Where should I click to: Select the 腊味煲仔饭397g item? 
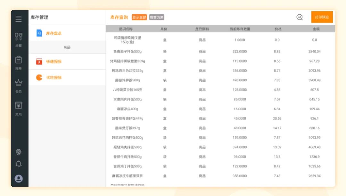point(128,128)
